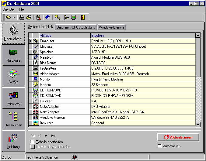
Task: Toggle the automatisch checkbox
Action: 160,146
